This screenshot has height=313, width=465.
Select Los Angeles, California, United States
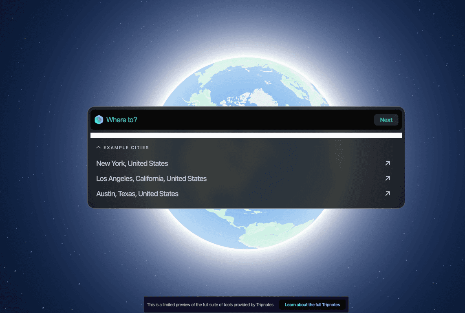[x=151, y=178]
